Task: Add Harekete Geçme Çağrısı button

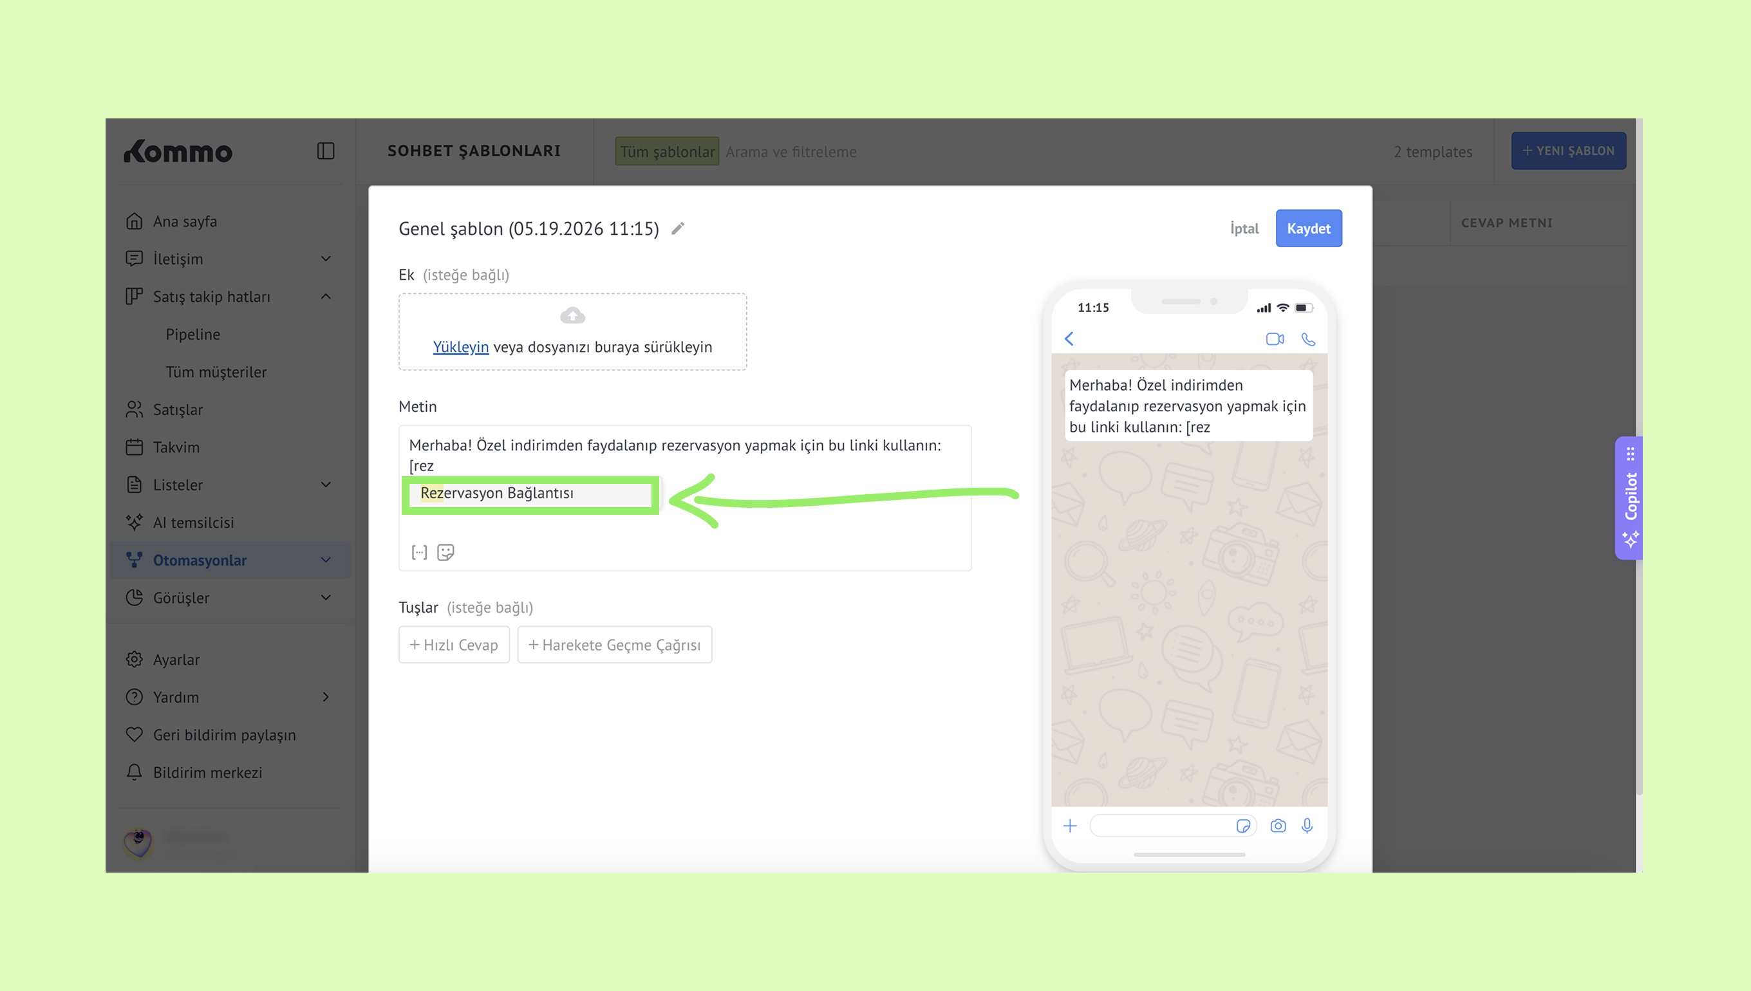Action: coord(615,645)
